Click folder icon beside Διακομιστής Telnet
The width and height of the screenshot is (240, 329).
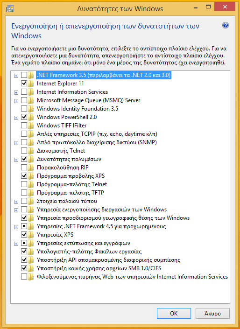pyautogui.click(x=31, y=151)
